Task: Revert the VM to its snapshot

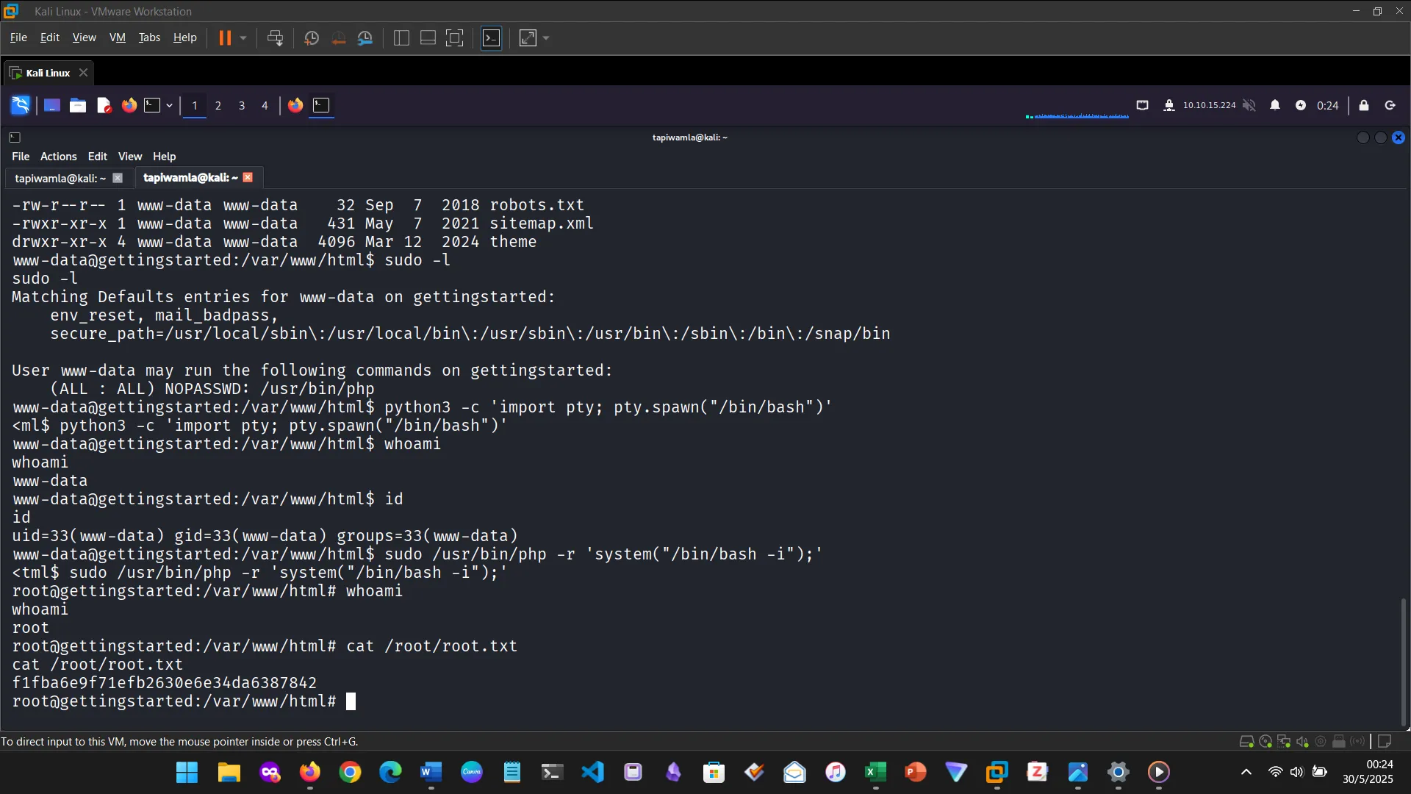Action: 338,37
